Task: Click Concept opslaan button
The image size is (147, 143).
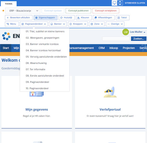Action: click(53, 11)
